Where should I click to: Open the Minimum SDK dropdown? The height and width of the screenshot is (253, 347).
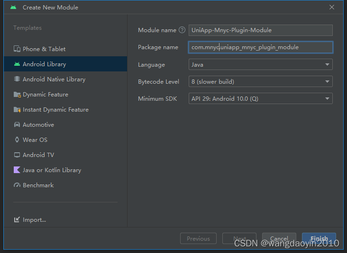coord(260,98)
